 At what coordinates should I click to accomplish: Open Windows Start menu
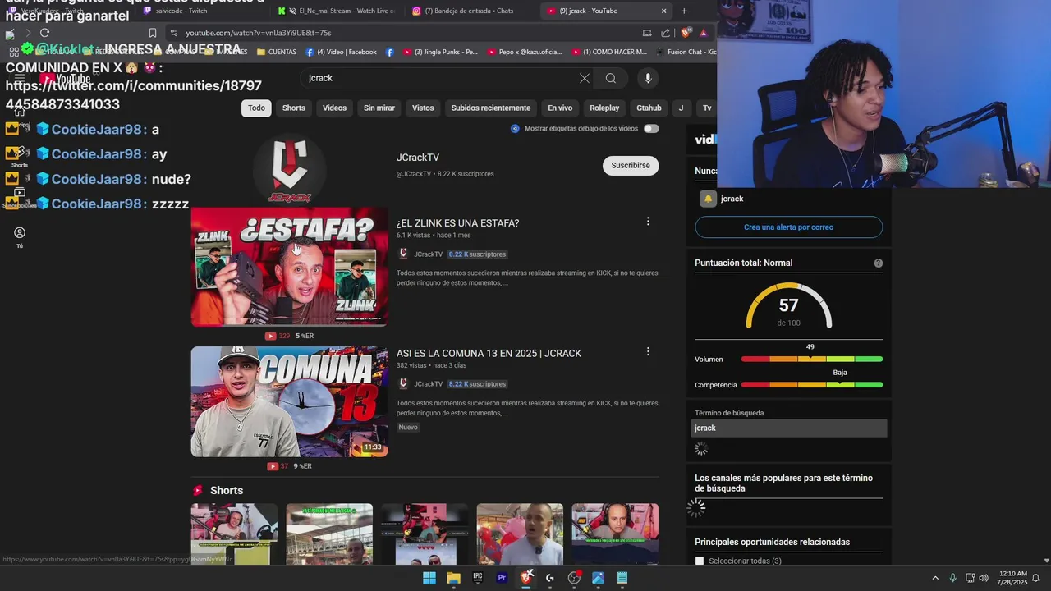429,578
